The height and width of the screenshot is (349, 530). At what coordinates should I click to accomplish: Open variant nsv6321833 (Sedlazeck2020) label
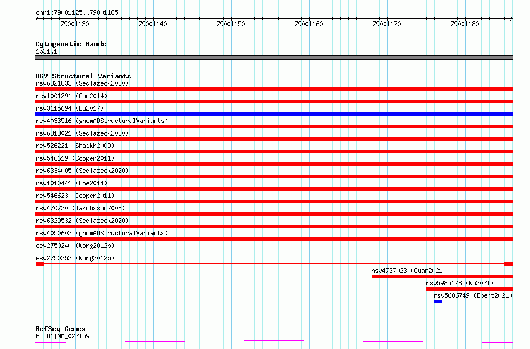[x=82, y=83]
